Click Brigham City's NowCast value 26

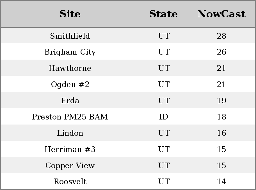click(x=221, y=52)
